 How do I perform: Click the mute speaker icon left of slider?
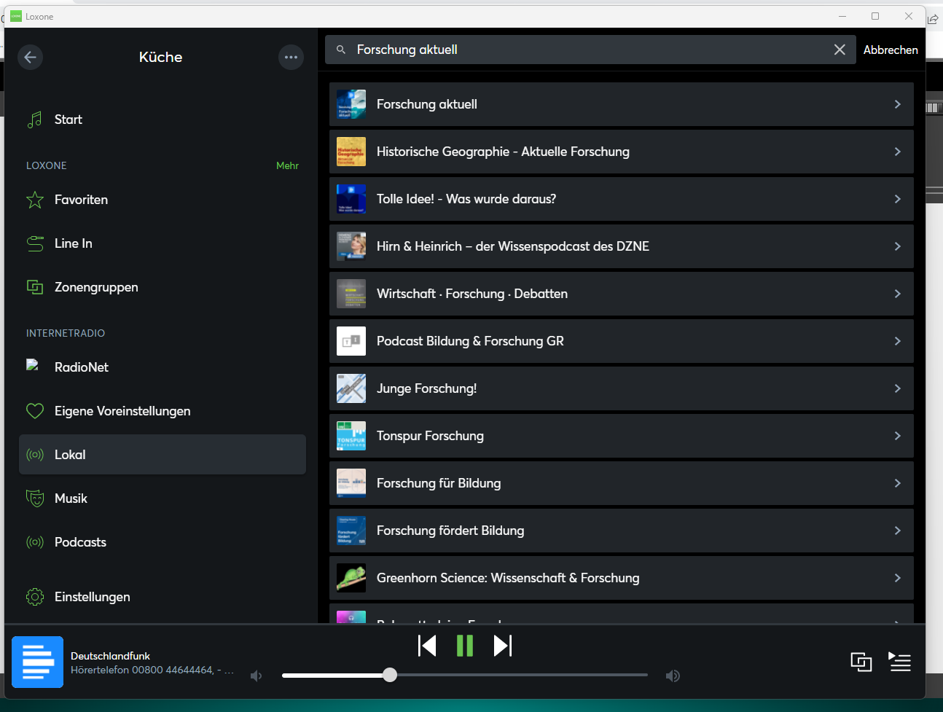[x=257, y=676]
